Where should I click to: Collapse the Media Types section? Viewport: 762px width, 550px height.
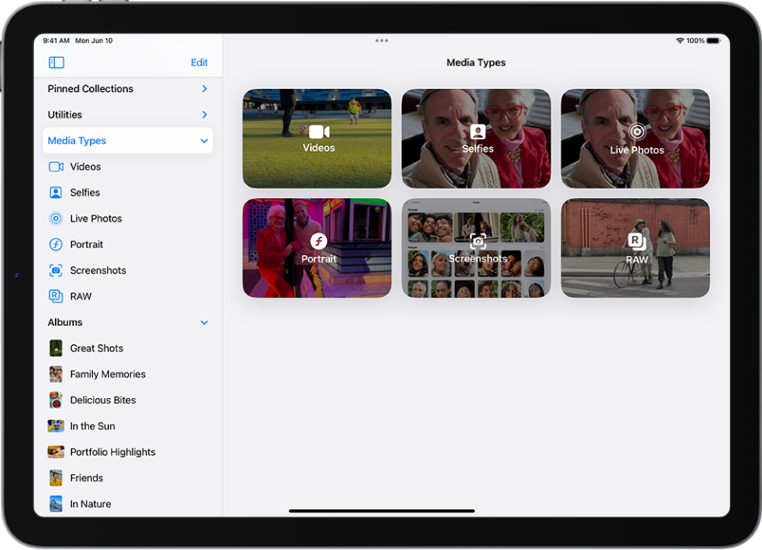[204, 140]
